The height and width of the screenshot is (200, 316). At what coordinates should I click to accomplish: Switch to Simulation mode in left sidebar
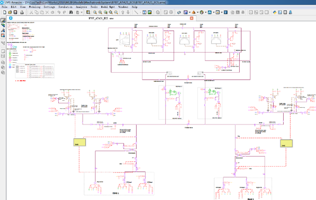(3, 35)
